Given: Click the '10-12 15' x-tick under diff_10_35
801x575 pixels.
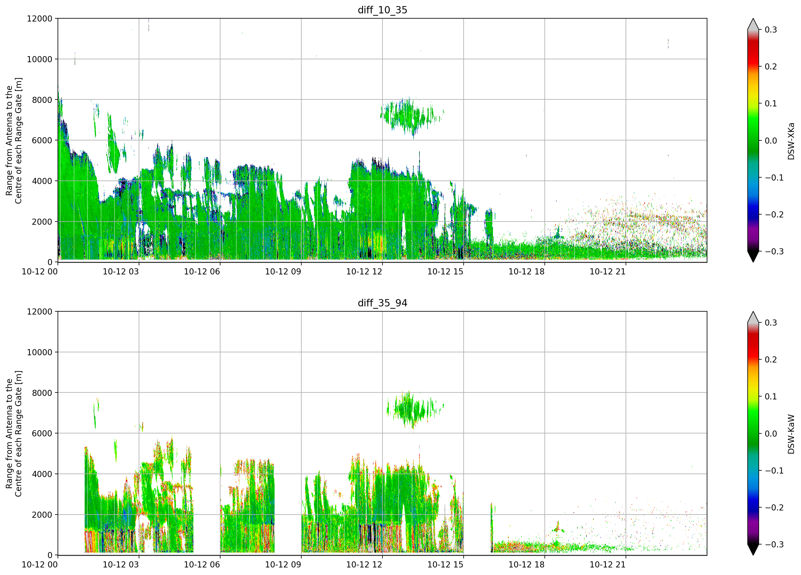Looking at the screenshot, I should (445, 272).
